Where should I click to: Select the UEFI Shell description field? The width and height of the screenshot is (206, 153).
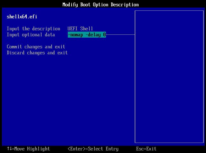(x=80, y=28)
